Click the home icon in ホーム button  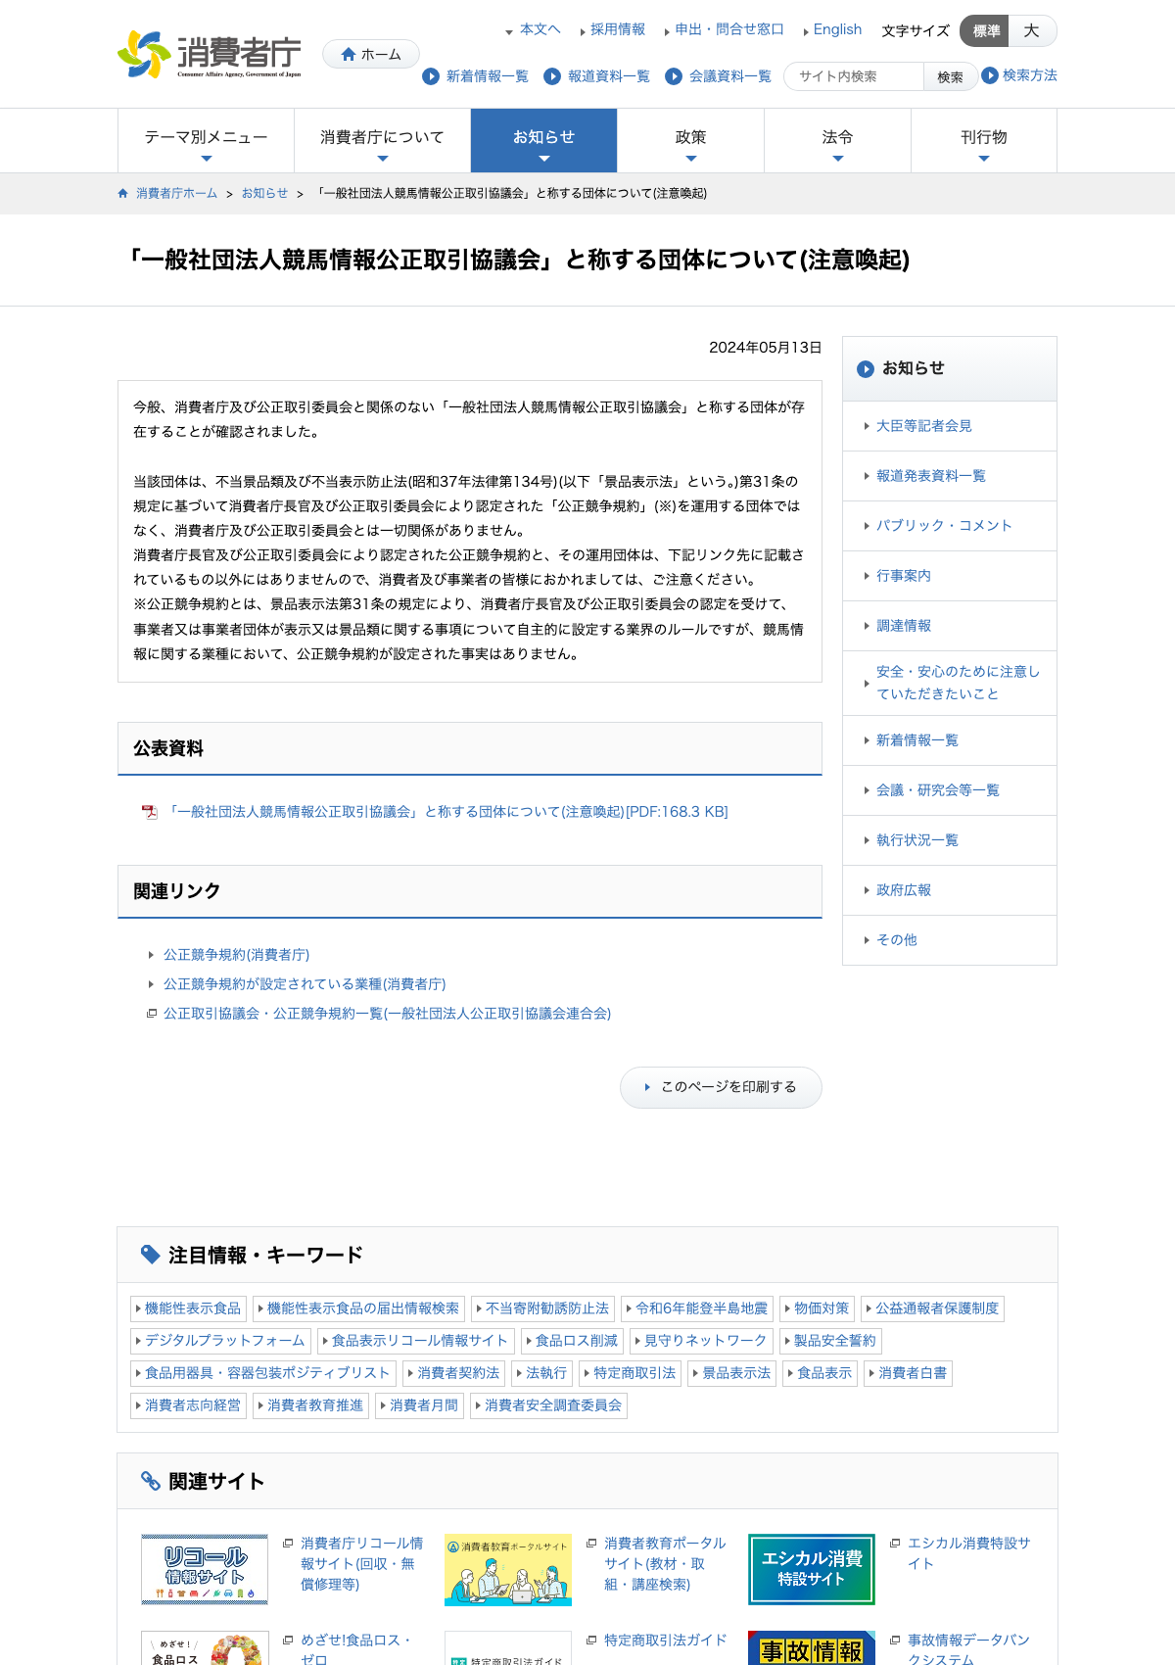click(349, 55)
